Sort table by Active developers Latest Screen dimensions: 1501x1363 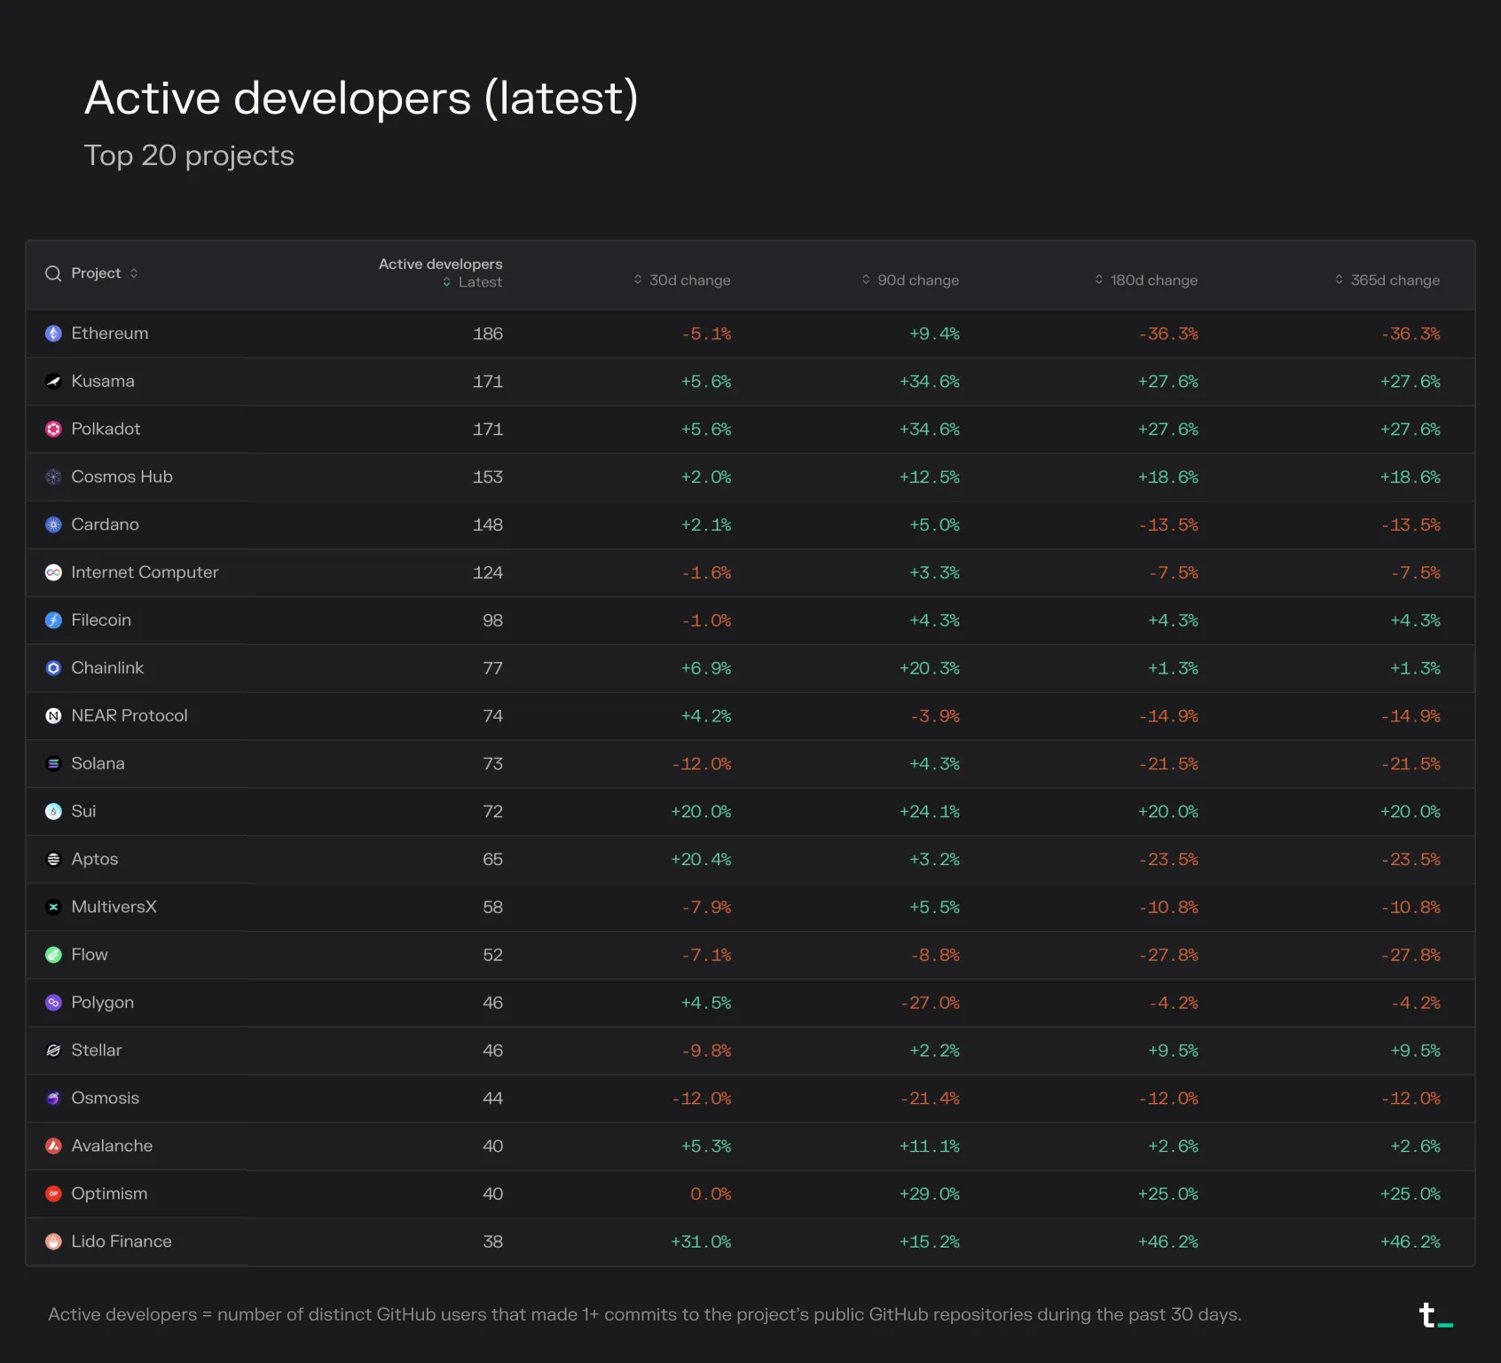(x=447, y=282)
